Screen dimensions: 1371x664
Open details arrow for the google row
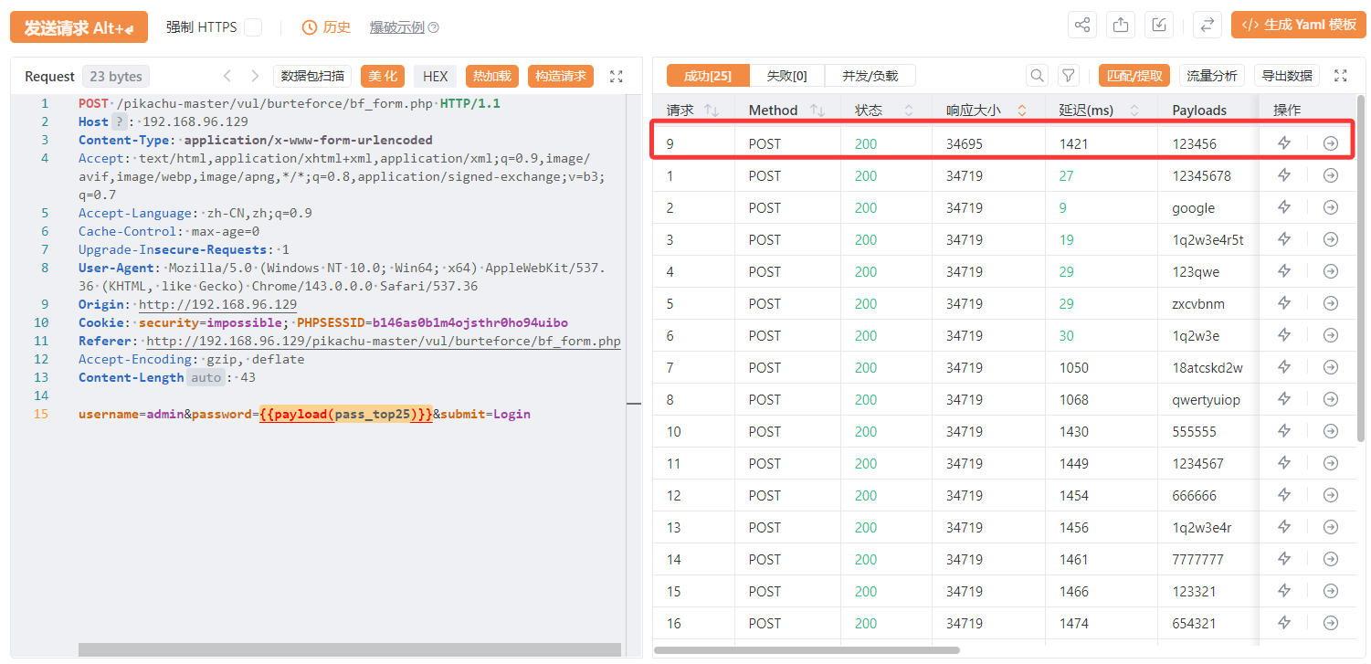coord(1331,207)
